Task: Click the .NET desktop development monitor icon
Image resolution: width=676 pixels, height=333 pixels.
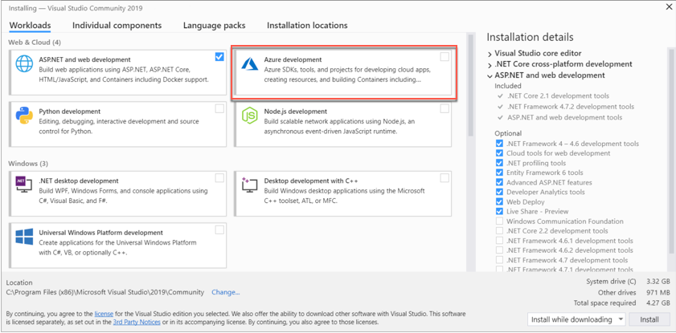Action: coord(24,185)
